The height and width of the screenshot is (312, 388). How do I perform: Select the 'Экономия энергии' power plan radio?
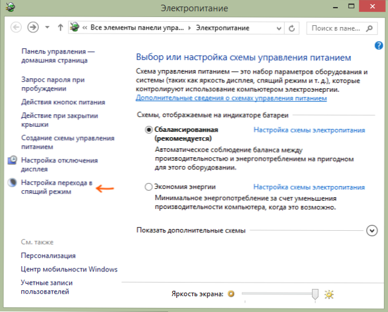[x=149, y=187]
